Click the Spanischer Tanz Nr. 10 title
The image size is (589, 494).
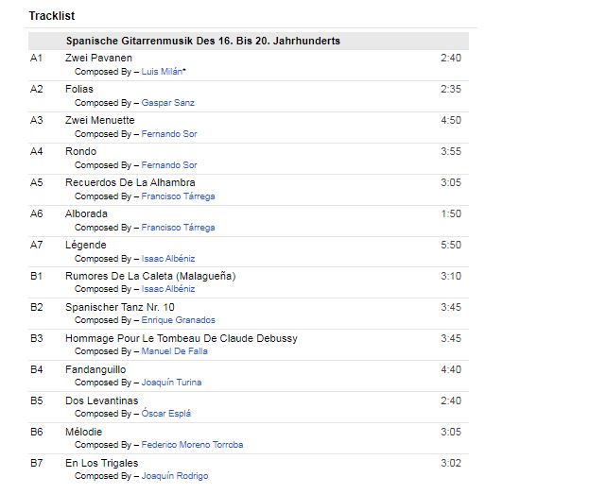point(120,307)
